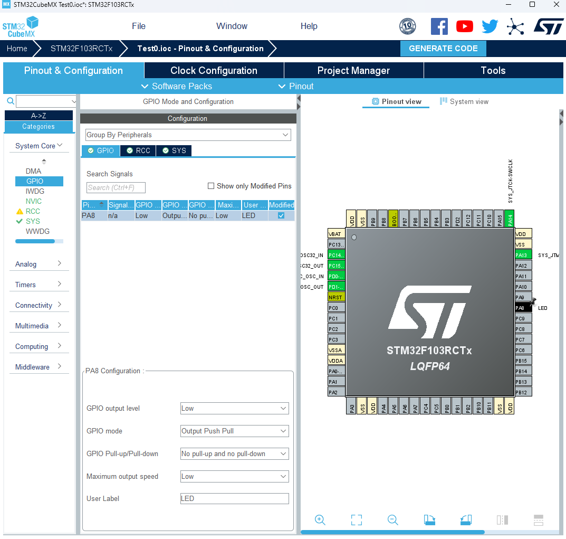Open the Window menu
This screenshot has width=566, height=539.
232,26
